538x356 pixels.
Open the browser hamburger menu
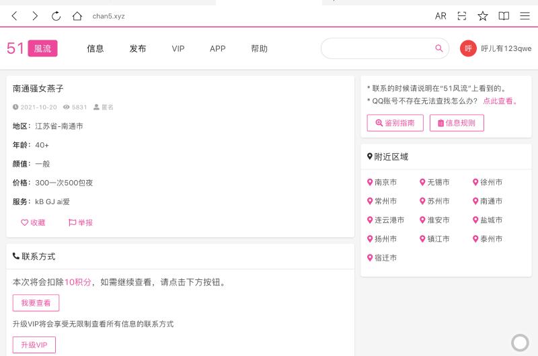[525, 16]
